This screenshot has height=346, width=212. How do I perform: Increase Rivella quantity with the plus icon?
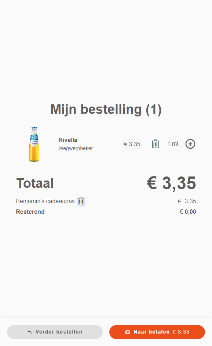190,144
